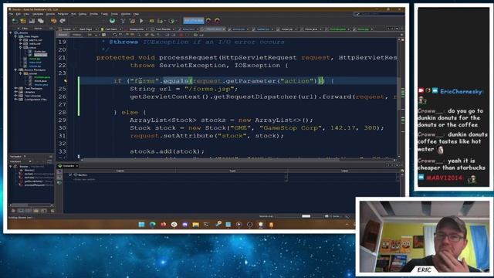Click the New File toolbar icon
Image resolution: width=494 pixels, height=278 pixels.
click(15, 21)
